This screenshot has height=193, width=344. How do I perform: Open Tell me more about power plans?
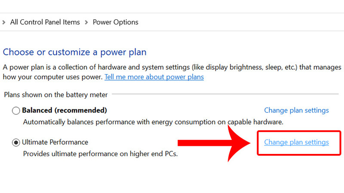154,77
